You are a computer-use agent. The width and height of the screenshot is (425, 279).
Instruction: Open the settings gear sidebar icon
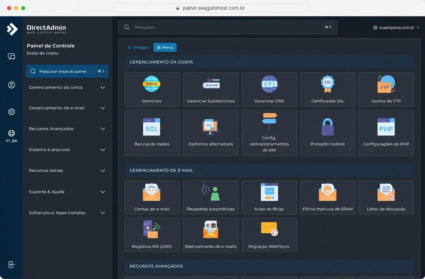tap(12, 112)
